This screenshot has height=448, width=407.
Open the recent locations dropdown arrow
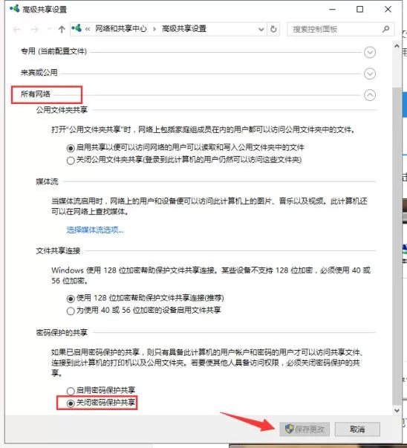click(49, 29)
